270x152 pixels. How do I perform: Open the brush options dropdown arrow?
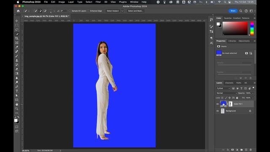pos(54,11)
